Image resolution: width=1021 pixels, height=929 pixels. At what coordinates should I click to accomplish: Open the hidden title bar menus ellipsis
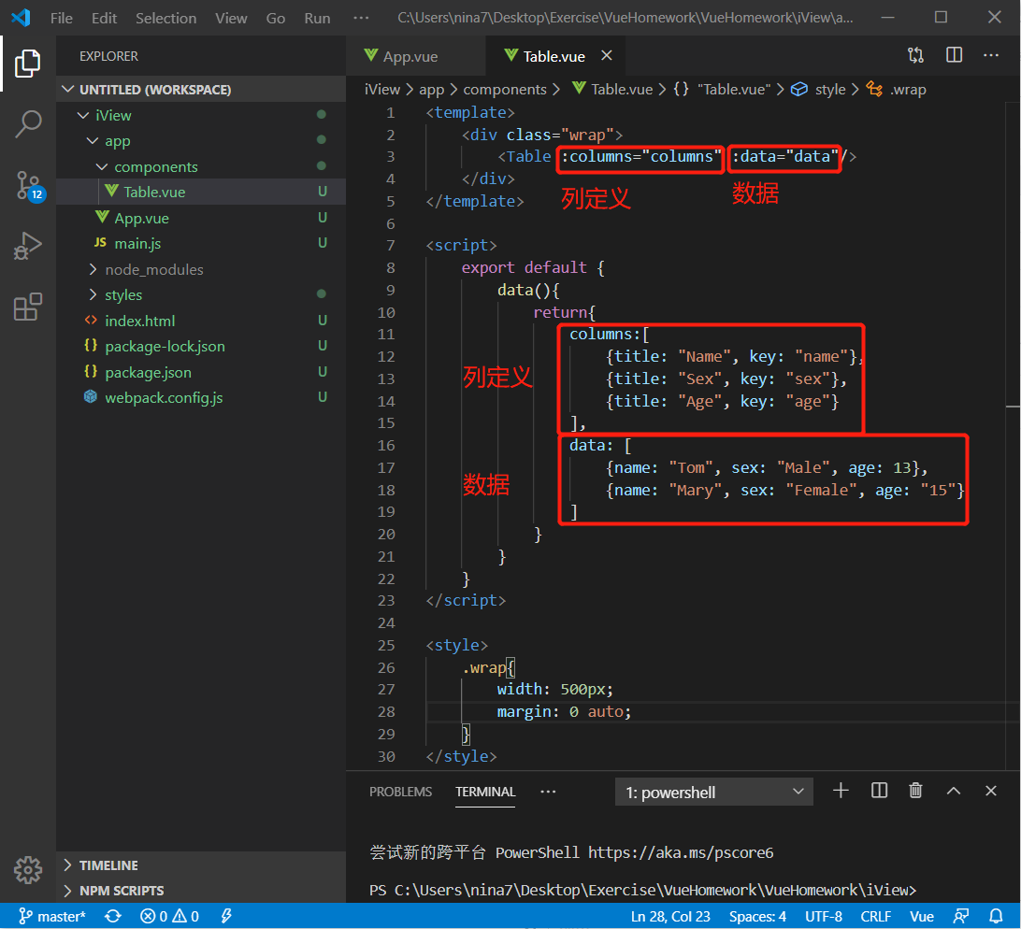pyautogui.click(x=361, y=18)
